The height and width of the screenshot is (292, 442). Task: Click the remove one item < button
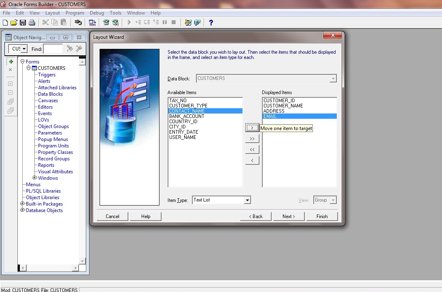(252, 160)
